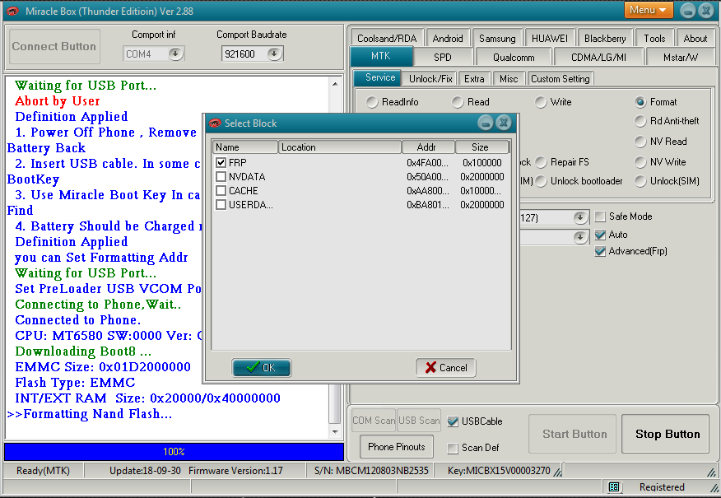Open the Comport Baudrate 921600 dropdown

[274, 54]
